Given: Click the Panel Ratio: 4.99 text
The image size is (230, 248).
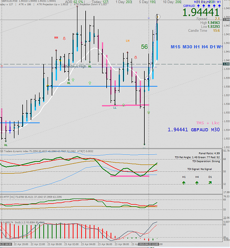Looking at the screenshot, I should tap(209, 153).
